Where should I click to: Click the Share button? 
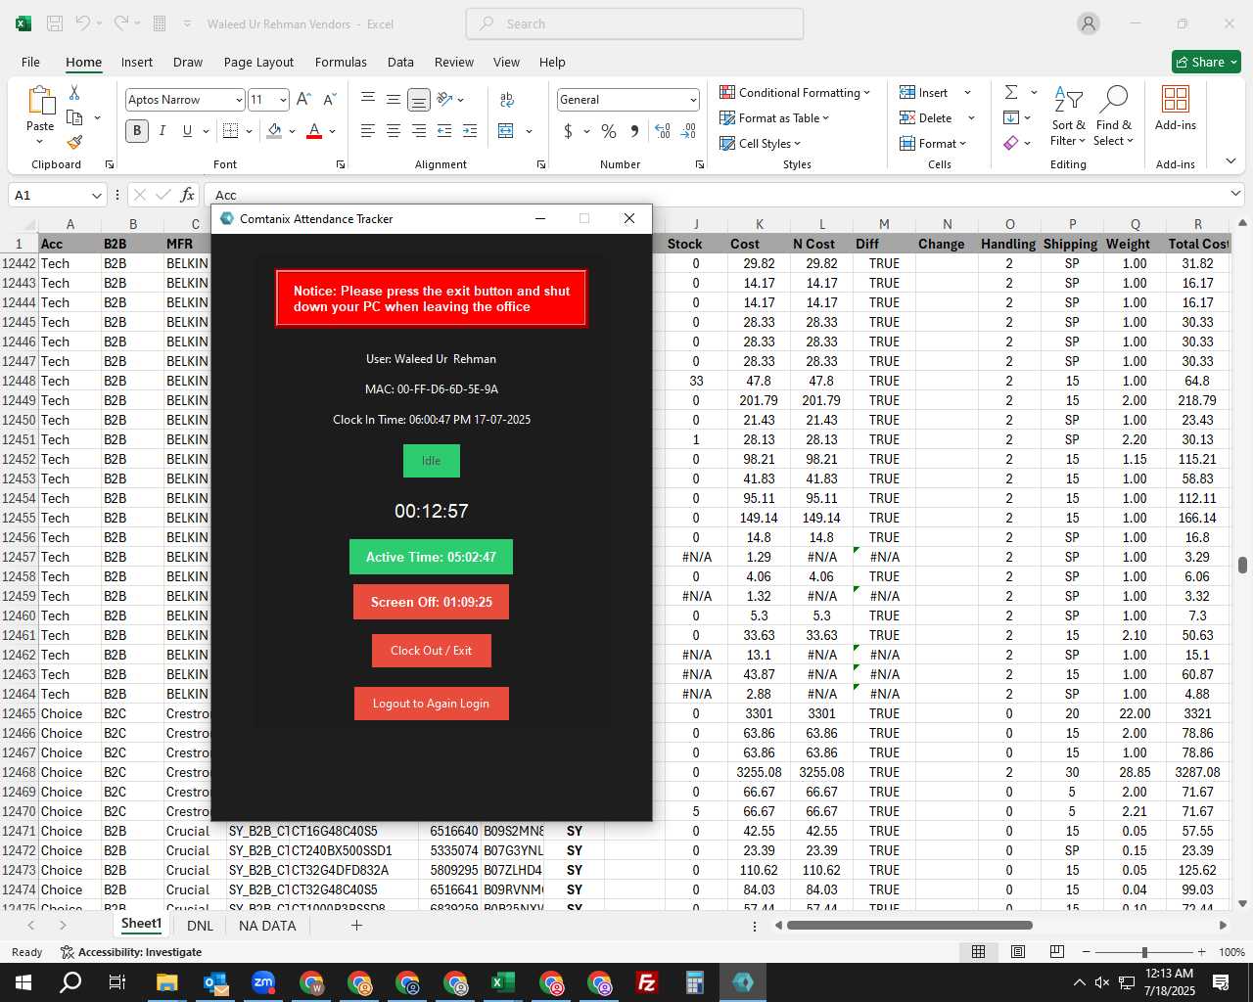1206,62
